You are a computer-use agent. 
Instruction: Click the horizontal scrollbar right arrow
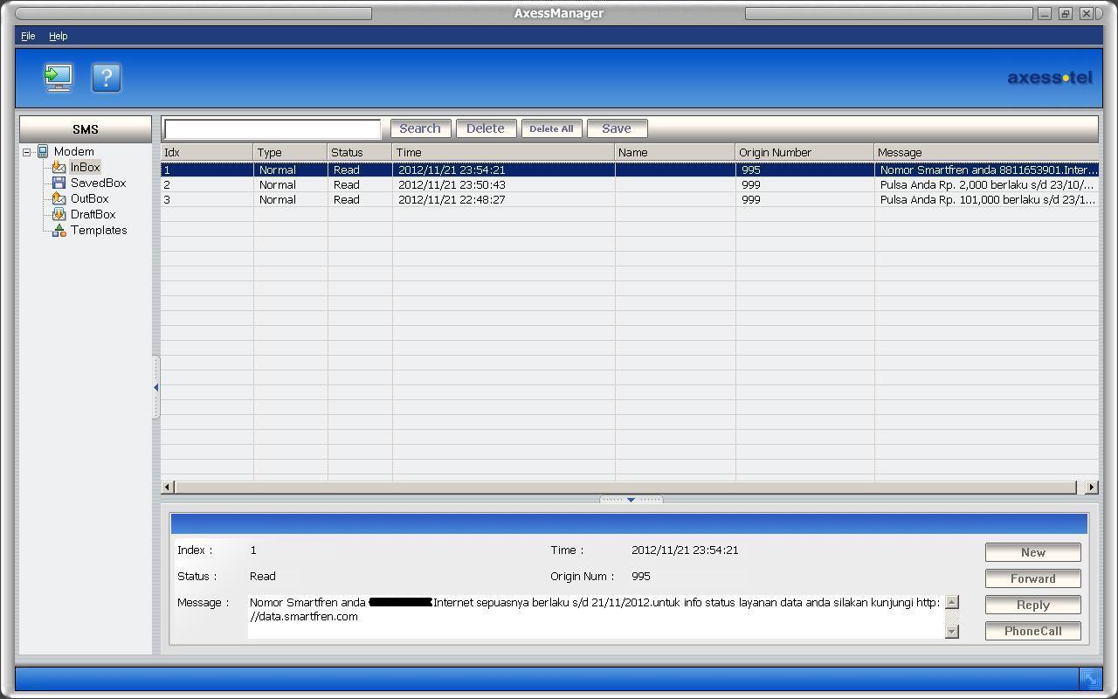[1091, 487]
